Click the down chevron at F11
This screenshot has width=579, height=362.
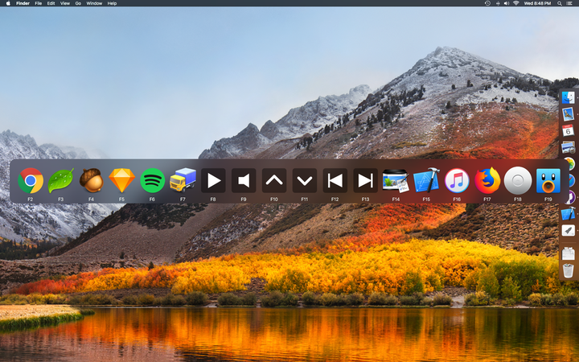tap(304, 180)
